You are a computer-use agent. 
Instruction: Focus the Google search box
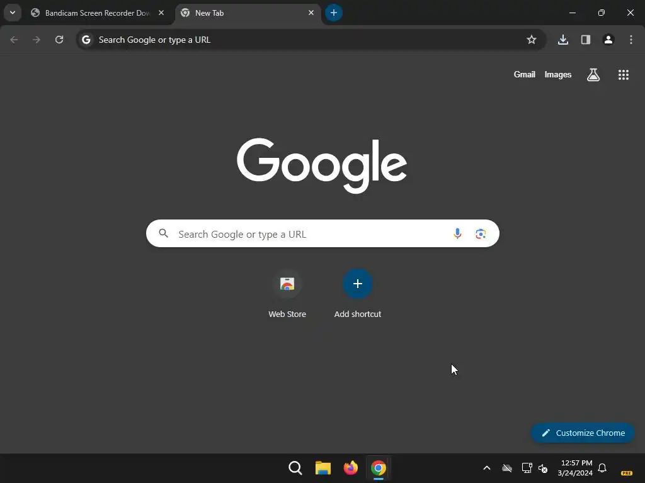point(322,233)
